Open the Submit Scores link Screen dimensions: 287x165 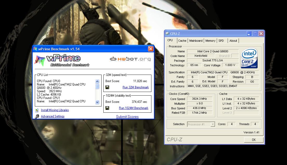(x=127, y=117)
